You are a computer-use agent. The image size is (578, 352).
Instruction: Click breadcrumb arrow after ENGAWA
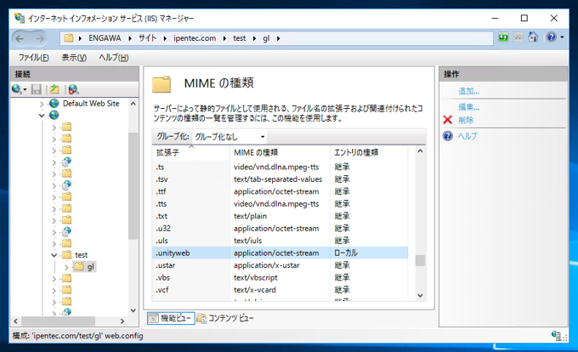point(130,38)
